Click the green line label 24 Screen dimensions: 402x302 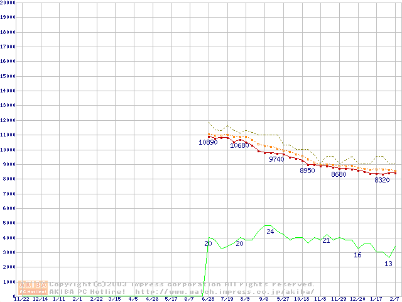pyautogui.click(x=270, y=232)
